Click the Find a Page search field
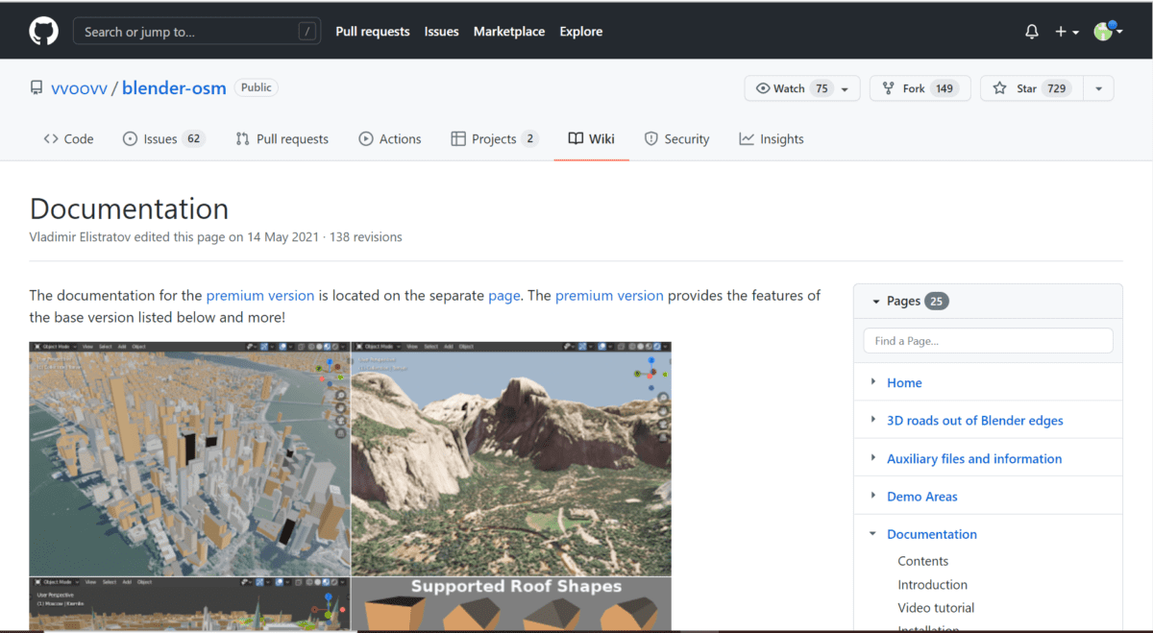 coord(988,341)
